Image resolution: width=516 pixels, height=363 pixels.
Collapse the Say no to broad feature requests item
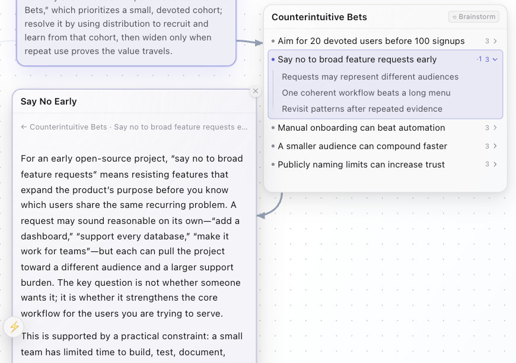495,59
